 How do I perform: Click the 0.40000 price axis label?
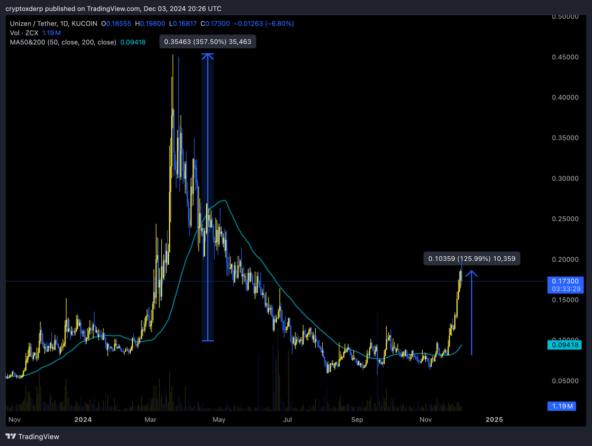[x=565, y=98]
